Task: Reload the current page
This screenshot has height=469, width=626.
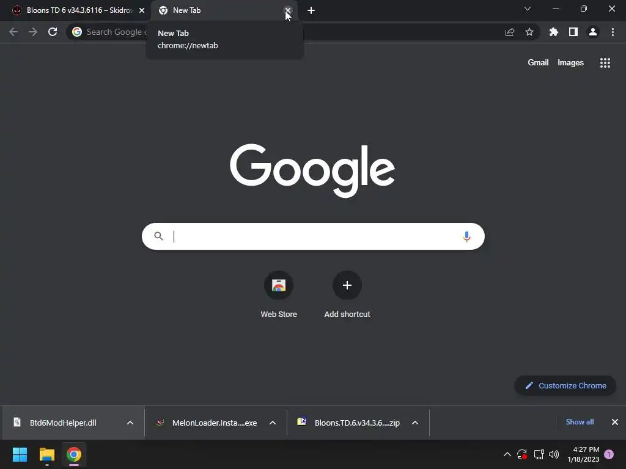Action: 53,32
